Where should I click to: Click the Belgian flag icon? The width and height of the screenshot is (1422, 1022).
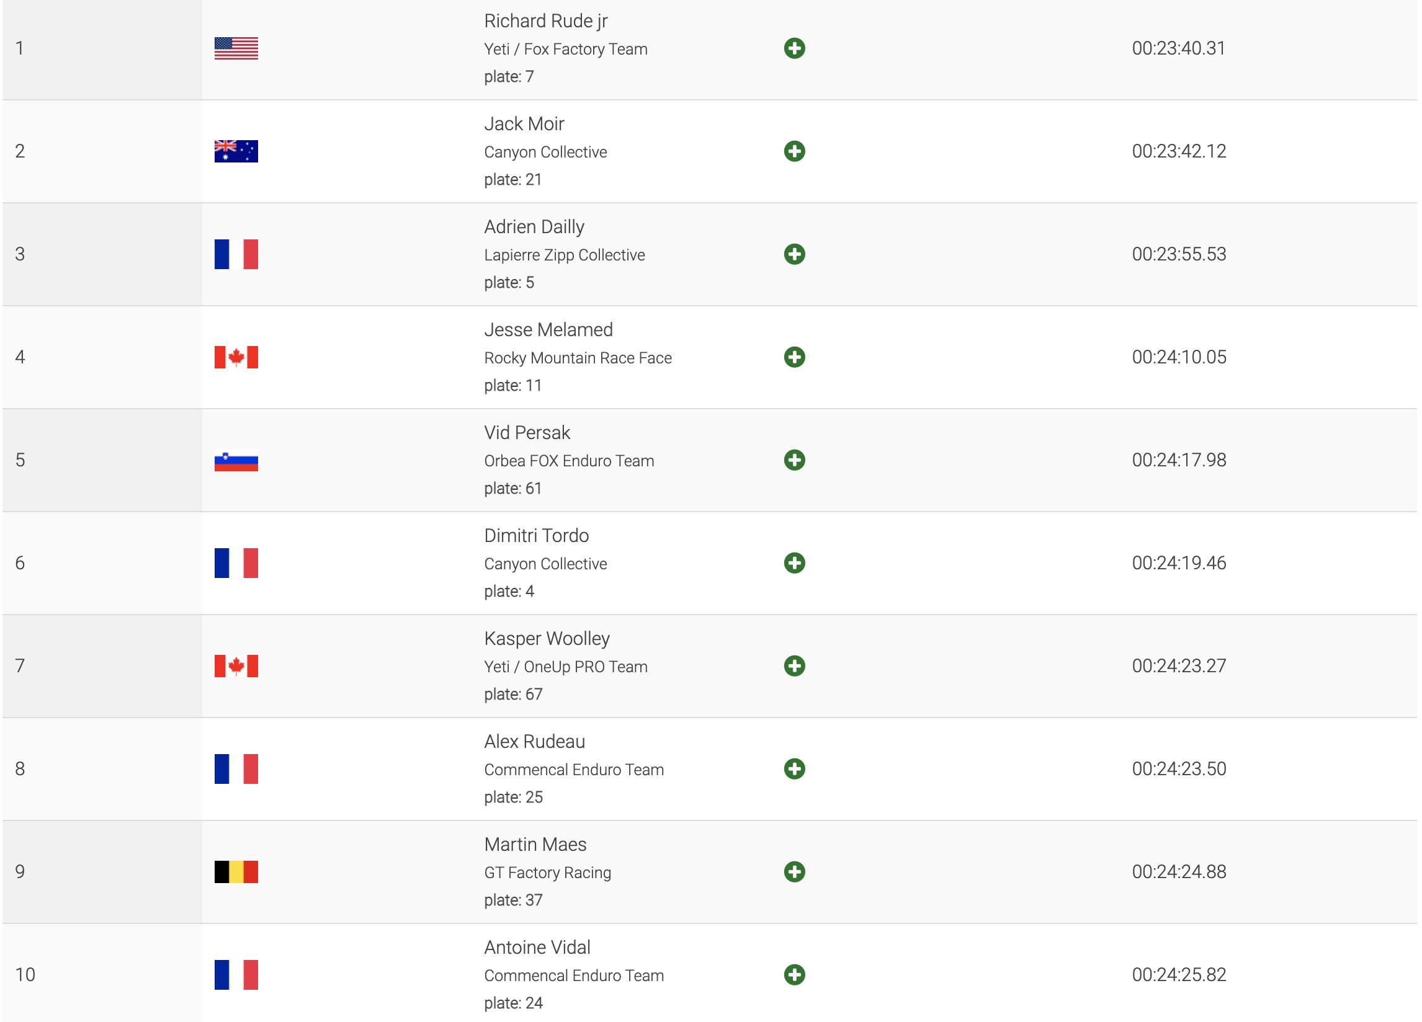pos(236,871)
